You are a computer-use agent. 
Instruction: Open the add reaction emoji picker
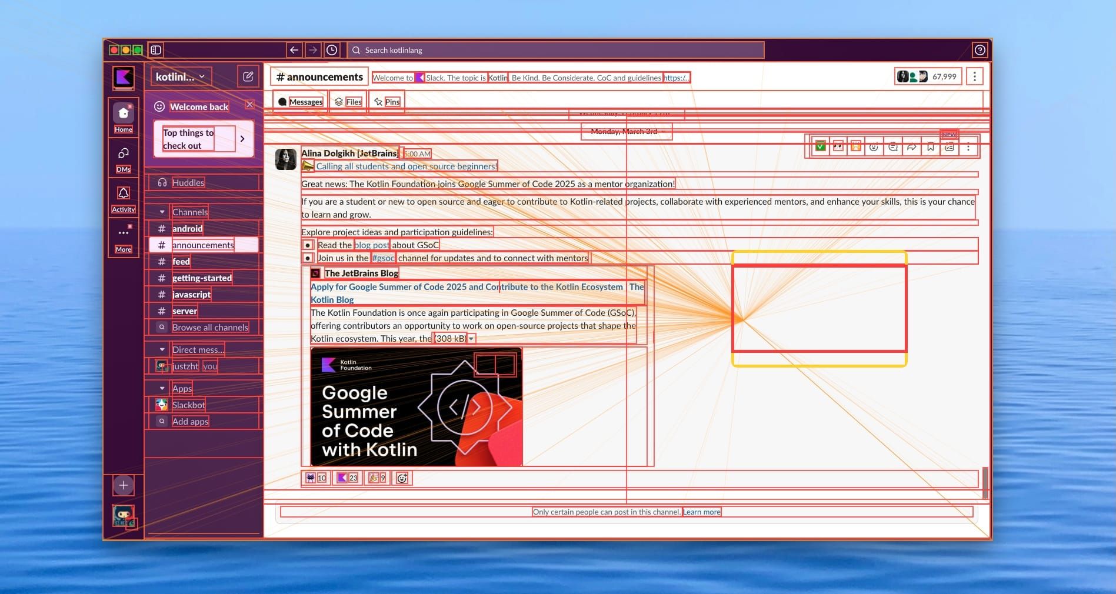(x=874, y=147)
